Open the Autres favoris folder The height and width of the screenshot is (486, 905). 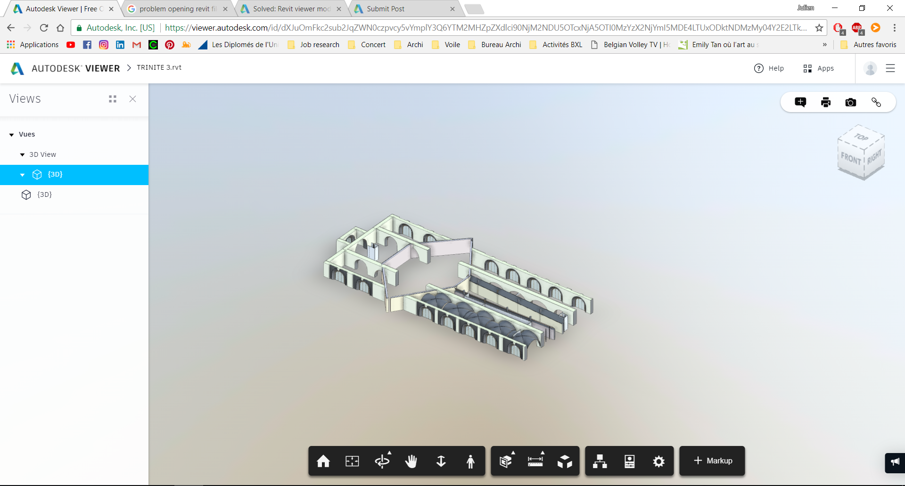tap(868, 45)
